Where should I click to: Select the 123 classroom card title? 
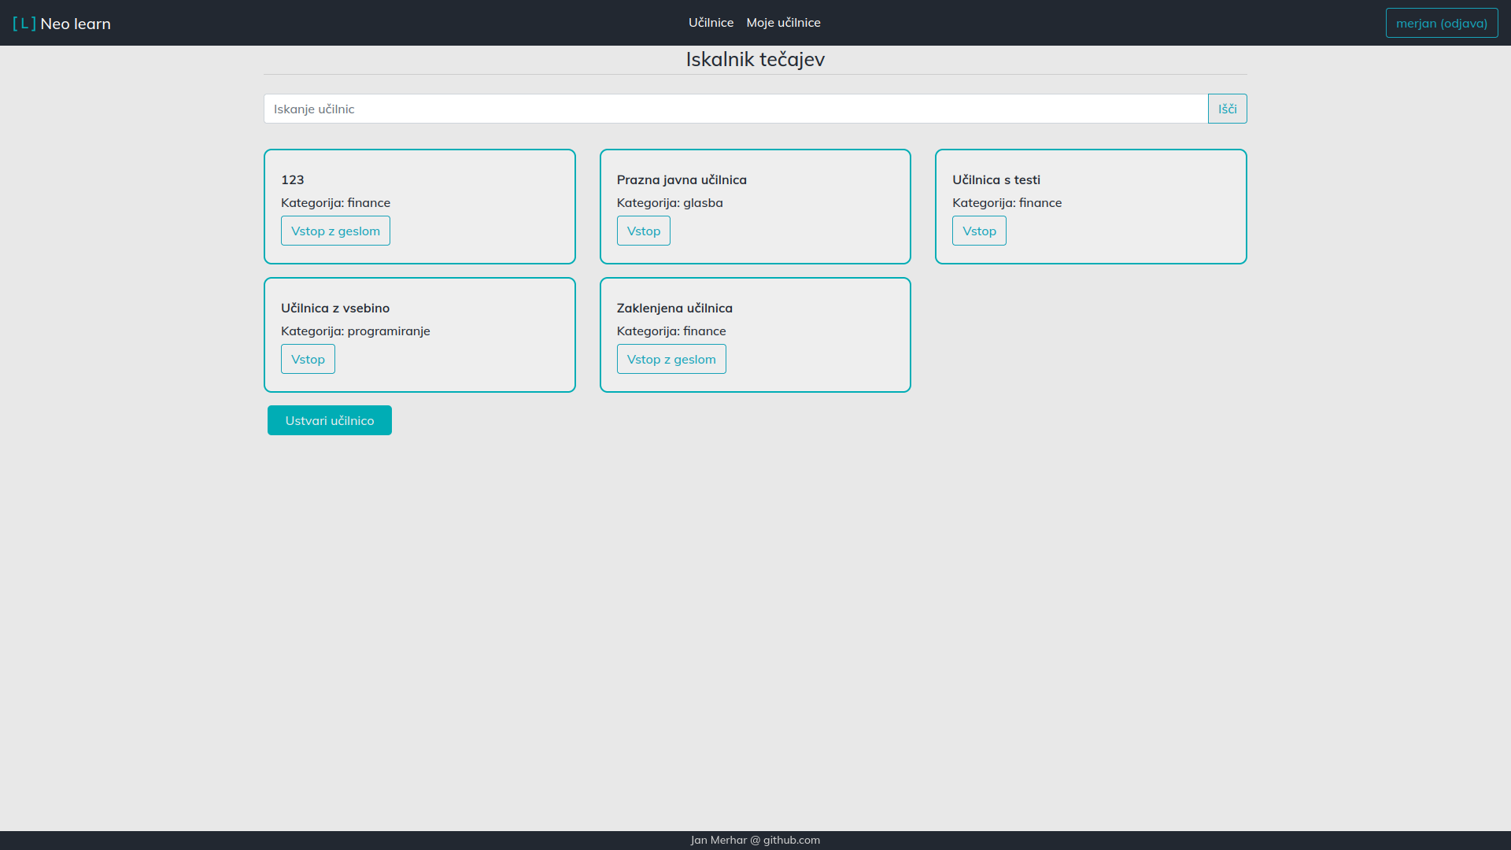[293, 179]
